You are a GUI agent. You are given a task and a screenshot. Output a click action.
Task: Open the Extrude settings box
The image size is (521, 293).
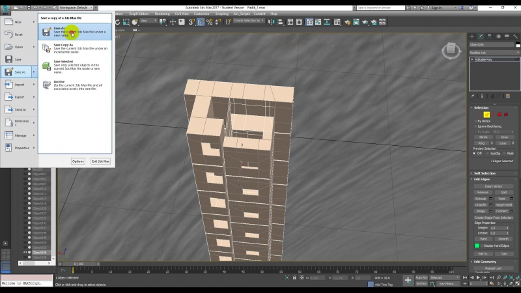(491, 199)
